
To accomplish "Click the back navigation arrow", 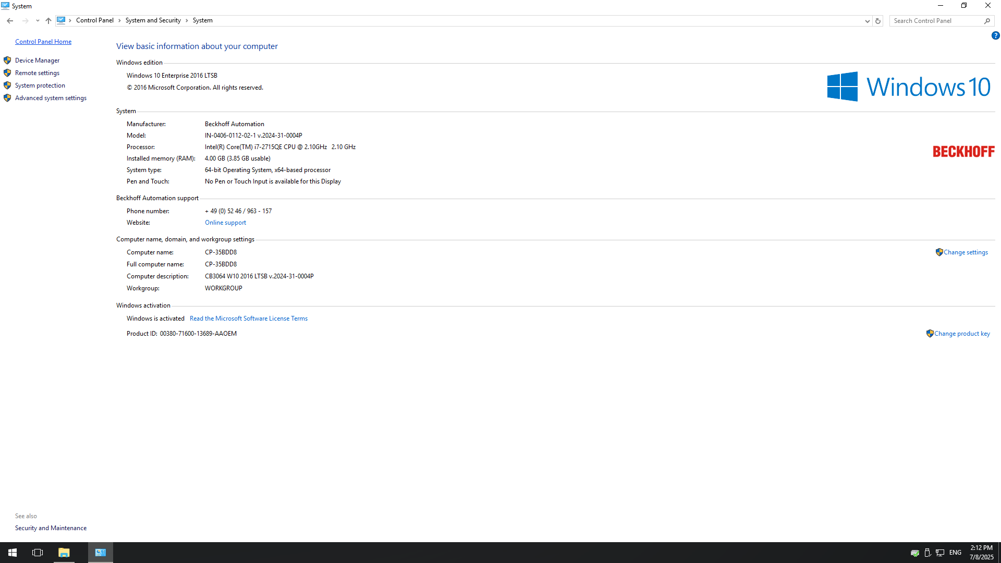I will click(10, 21).
